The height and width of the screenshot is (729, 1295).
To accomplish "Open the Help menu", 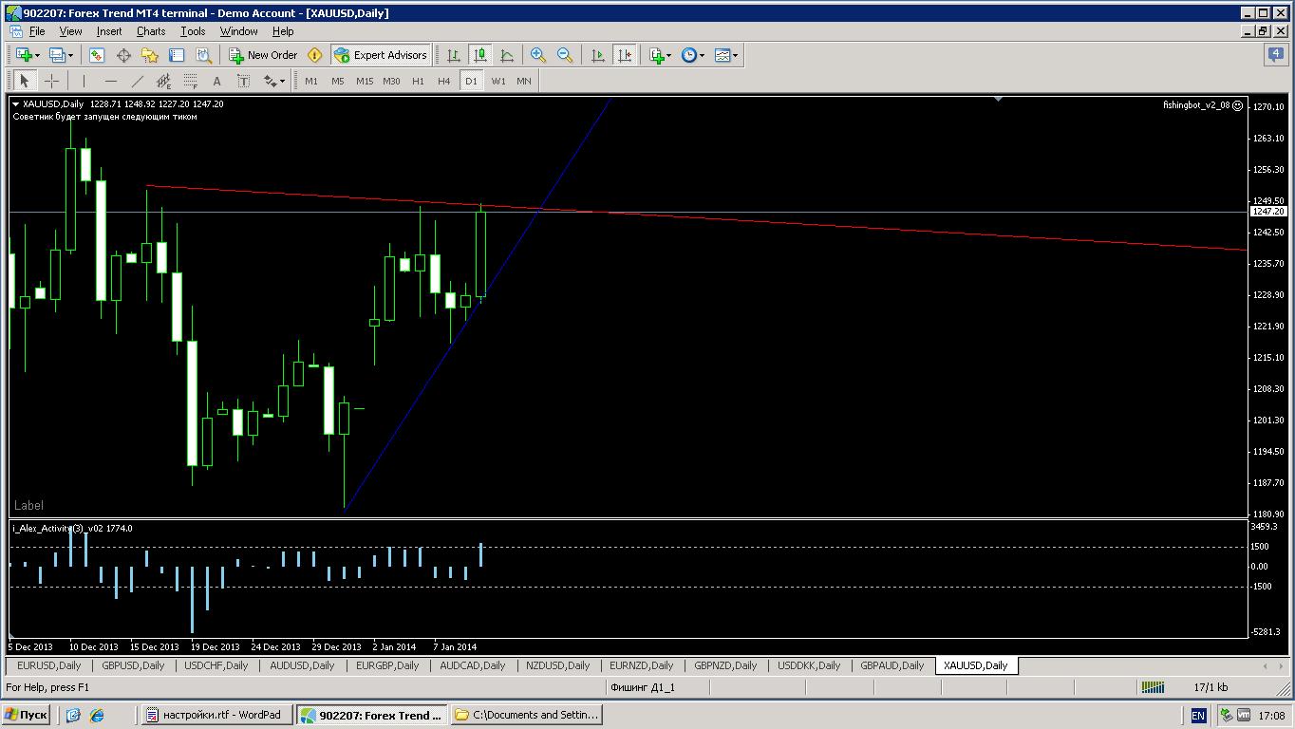I will pyautogui.click(x=283, y=31).
